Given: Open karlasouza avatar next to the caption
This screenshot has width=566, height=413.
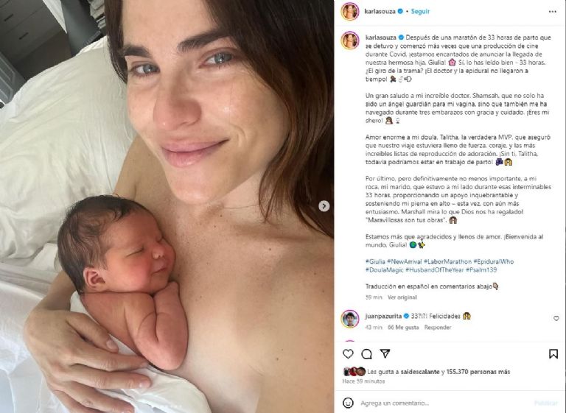Looking at the screenshot, I should tap(350, 40).
